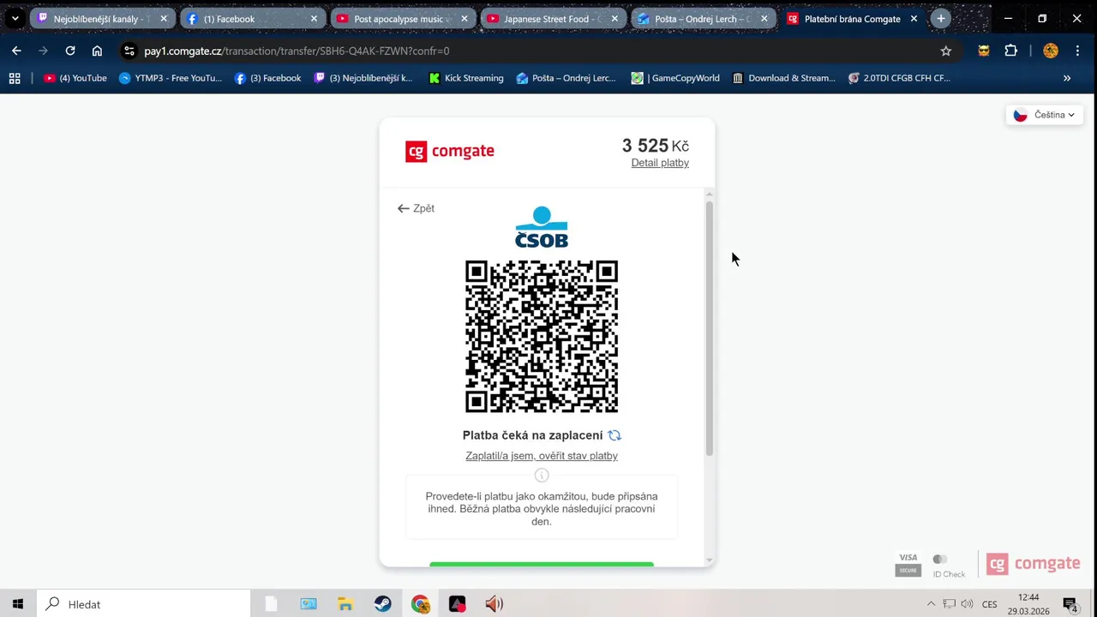Click the payment panel vertical scrollbar
This screenshot has width=1097, height=617.
[x=709, y=328]
